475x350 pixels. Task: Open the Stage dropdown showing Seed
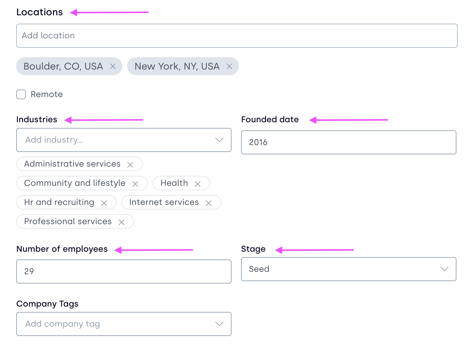click(444, 269)
